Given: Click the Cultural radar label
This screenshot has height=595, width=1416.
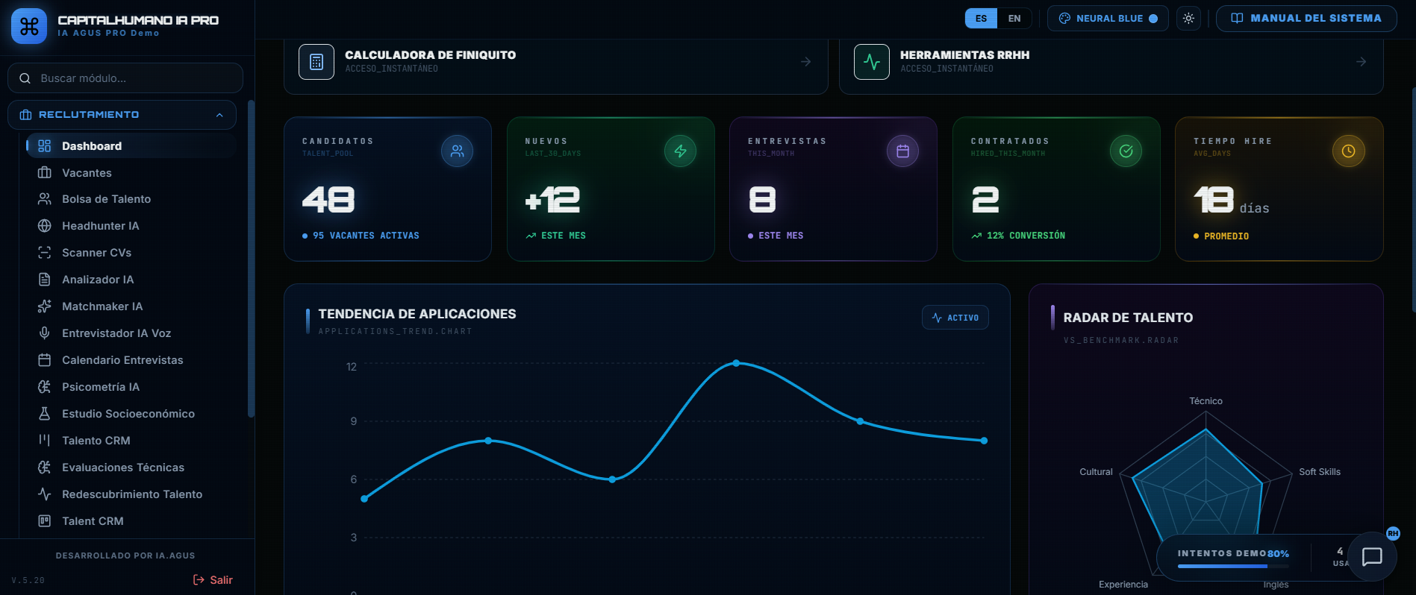Looking at the screenshot, I should pyautogui.click(x=1096, y=472).
